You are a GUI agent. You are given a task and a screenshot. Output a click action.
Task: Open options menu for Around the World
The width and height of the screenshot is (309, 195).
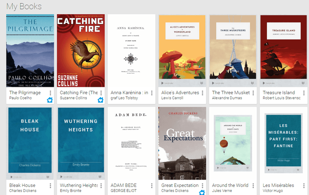click(253, 186)
